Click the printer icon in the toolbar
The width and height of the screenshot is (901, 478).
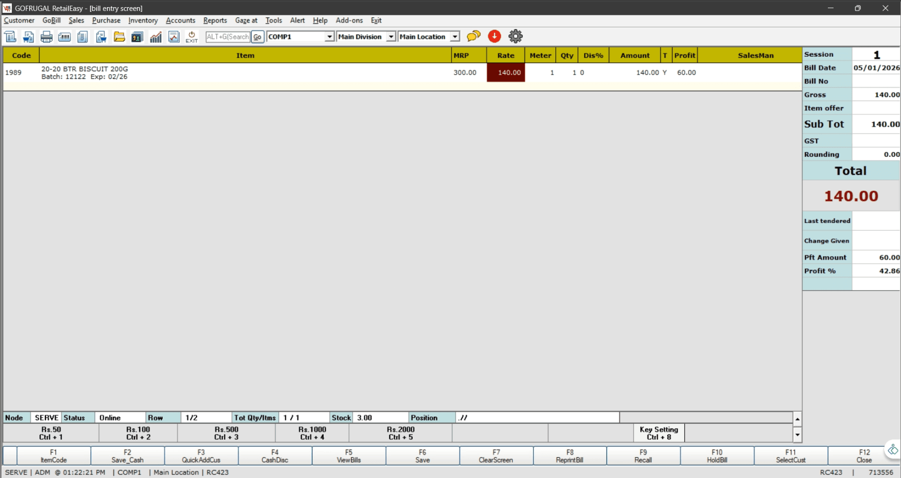[47, 36]
